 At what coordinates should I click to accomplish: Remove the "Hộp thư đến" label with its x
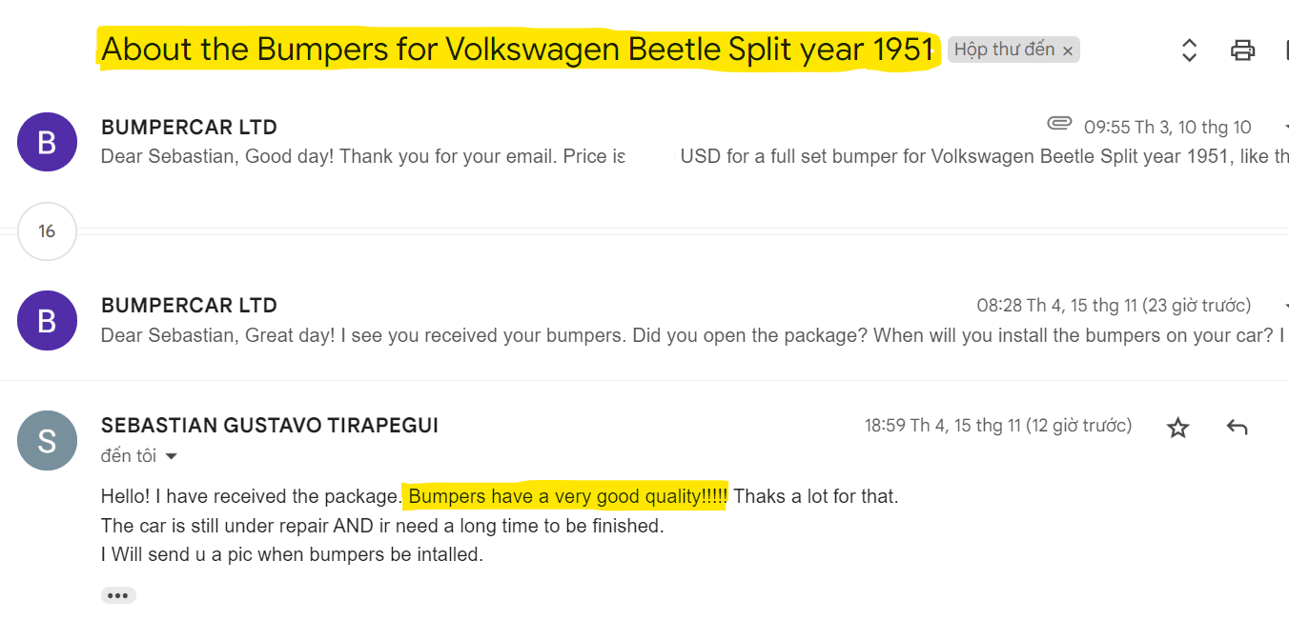(1068, 50)
